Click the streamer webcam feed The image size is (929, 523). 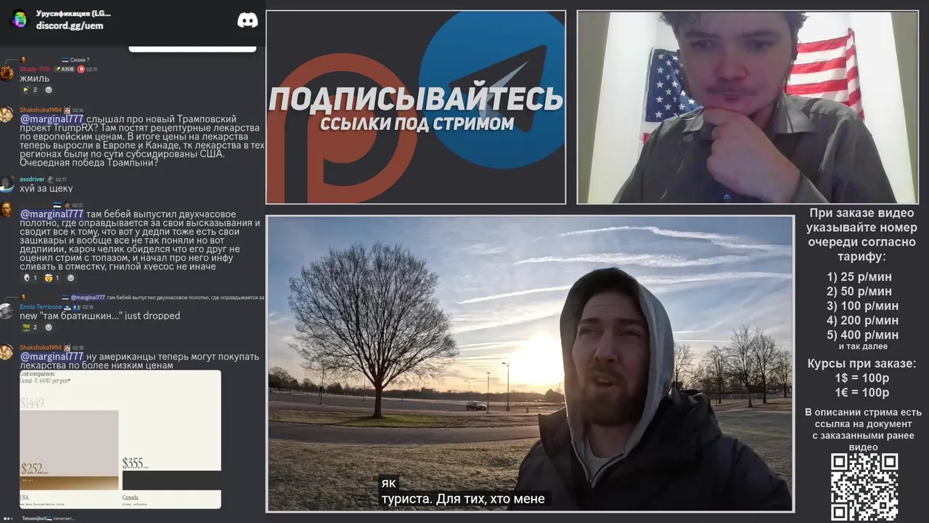pyautogui.click(x=748, y=107)
